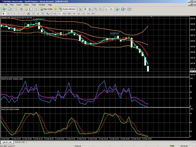The image size is (196, 147).
Task: Expand the Indicators dropdown arrow
Action: [x=119, y=9]
